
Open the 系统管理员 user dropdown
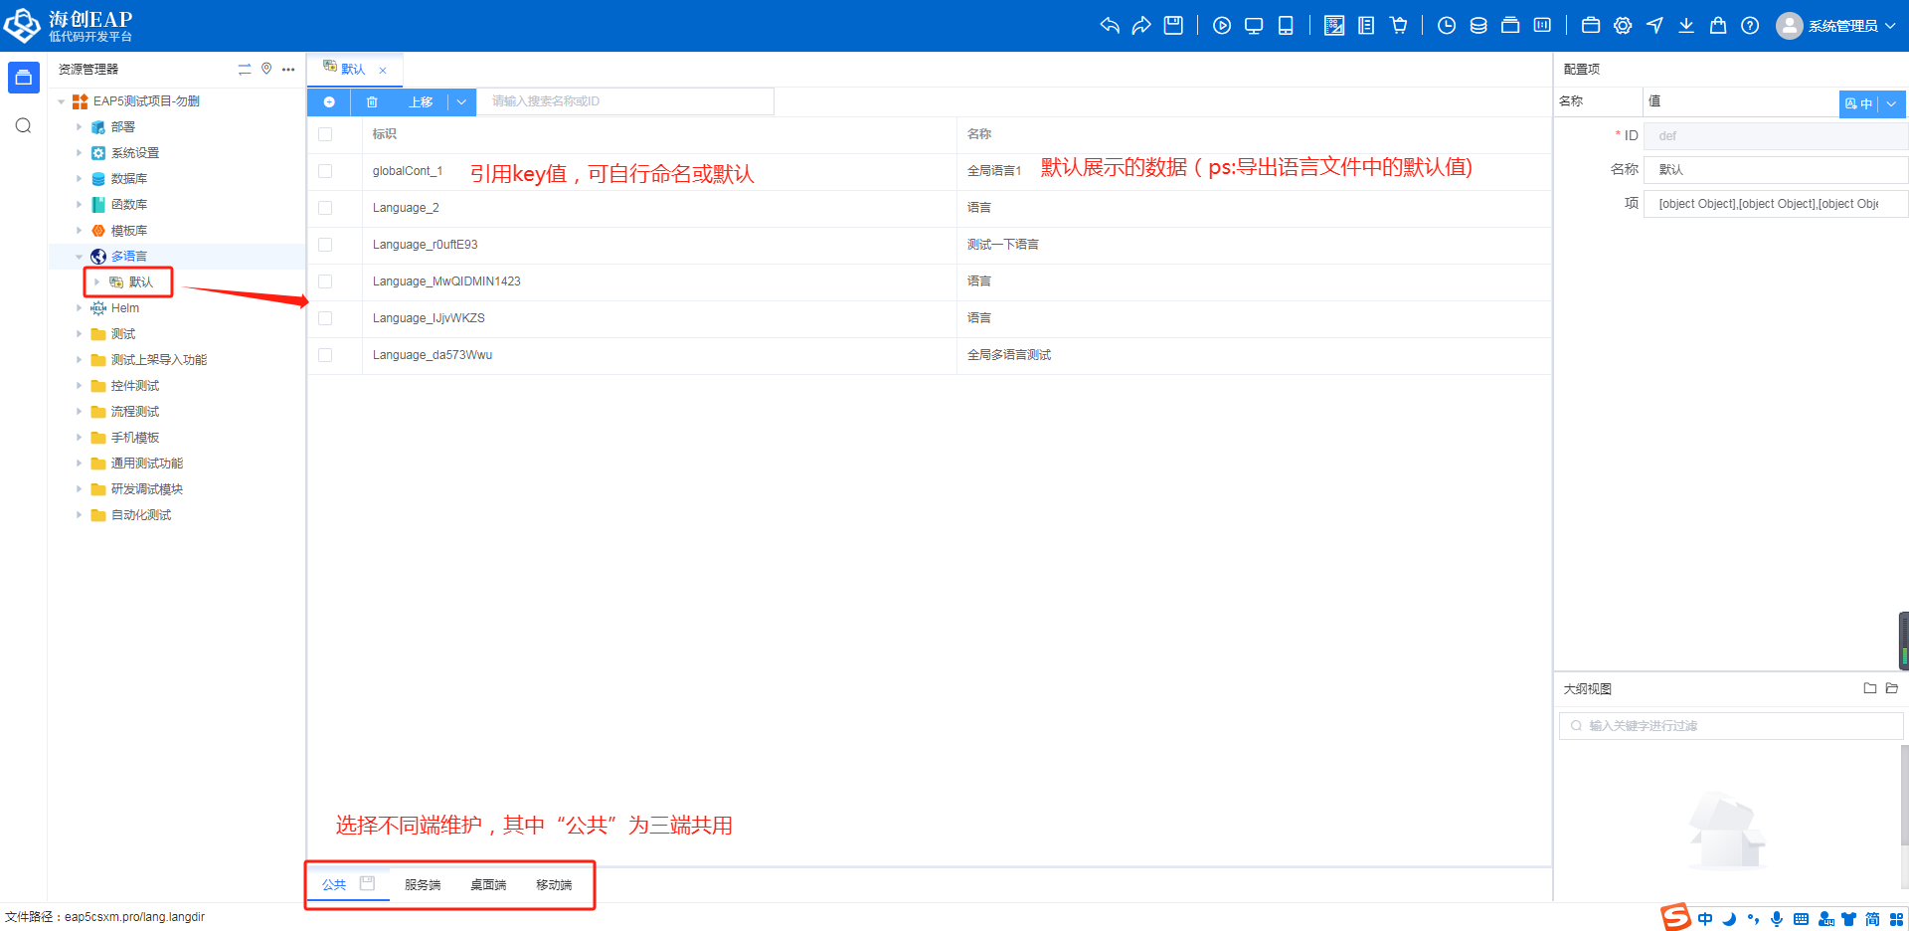pyautogui.click(x=1839, y=26)
